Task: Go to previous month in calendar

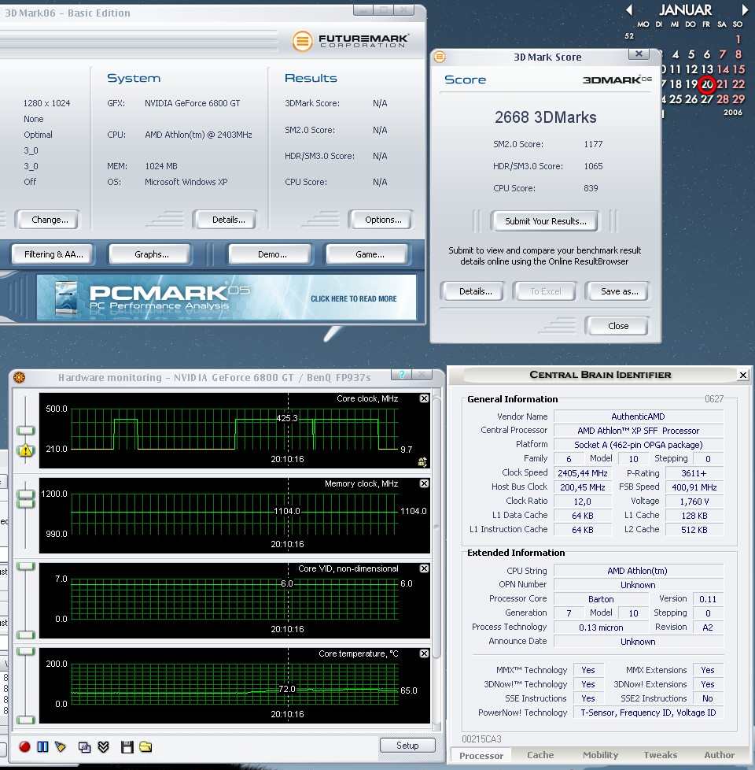Action: (x=629, y=9)
